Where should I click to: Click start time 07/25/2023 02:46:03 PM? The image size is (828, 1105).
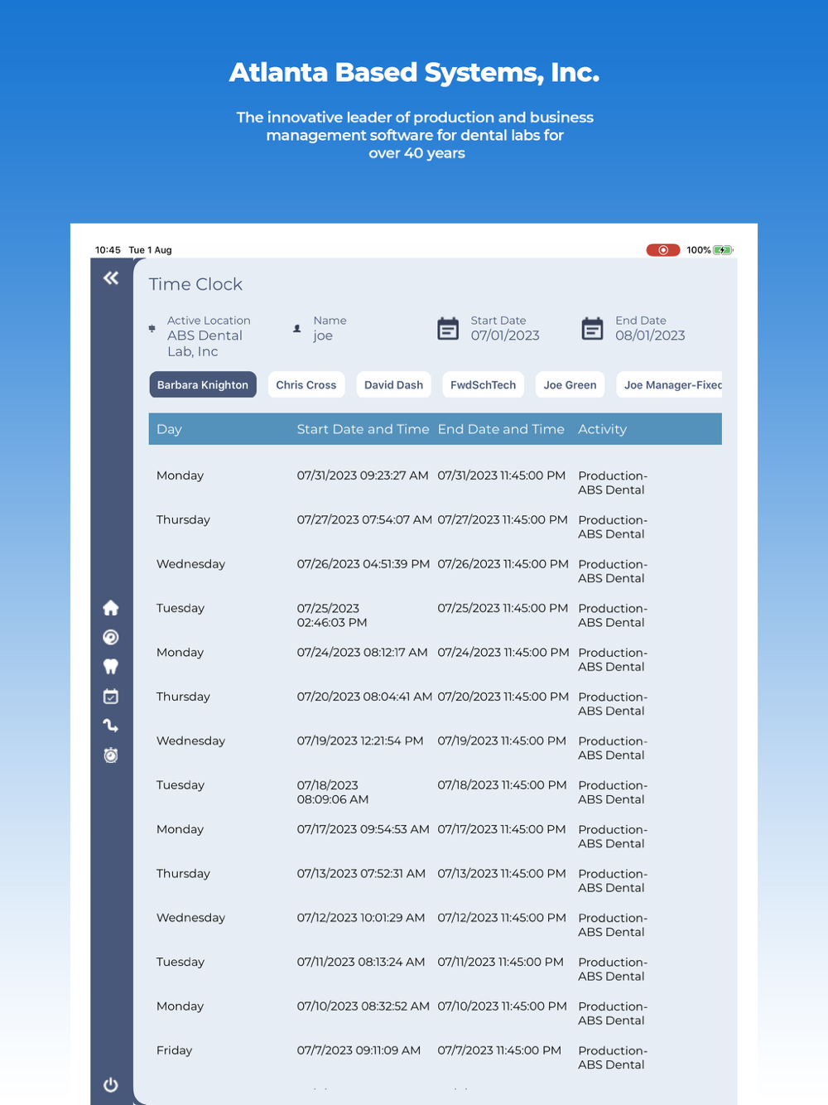pos(332,615)
